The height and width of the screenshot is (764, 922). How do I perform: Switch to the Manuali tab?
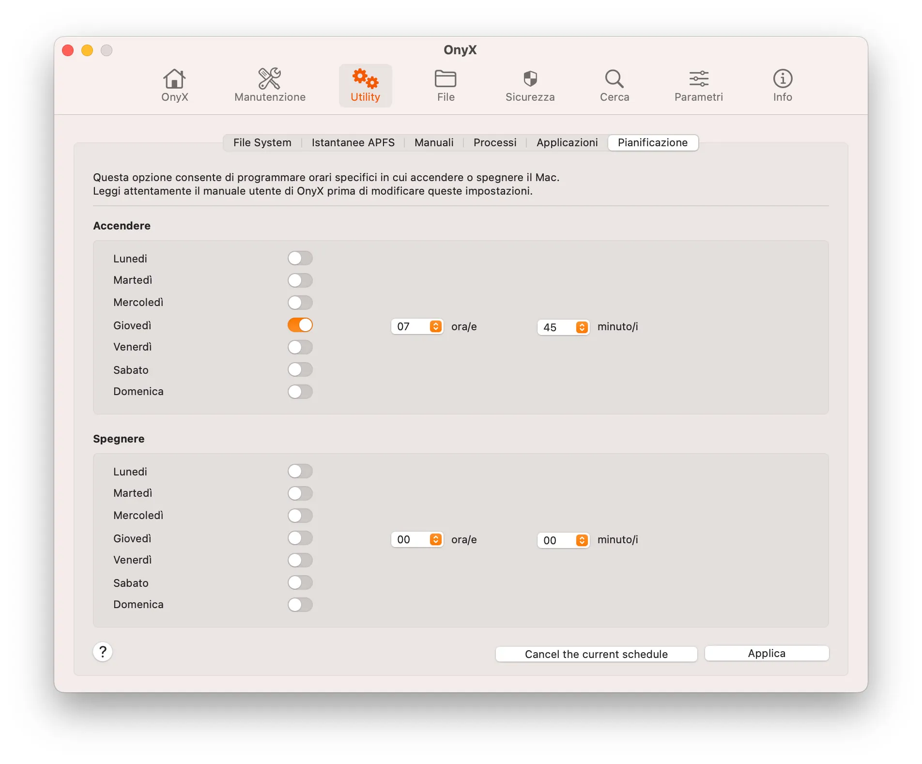(x=434, y=142)
